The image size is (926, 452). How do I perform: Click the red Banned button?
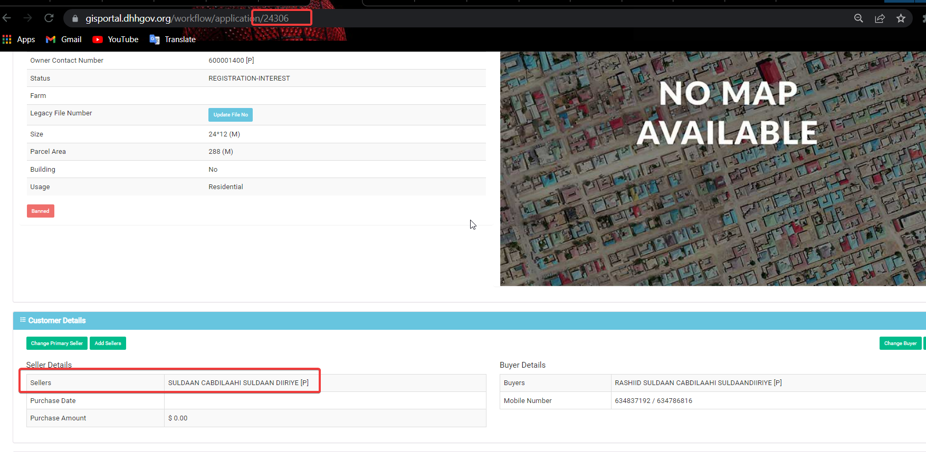pyautogui.click(x=41, y=211)
